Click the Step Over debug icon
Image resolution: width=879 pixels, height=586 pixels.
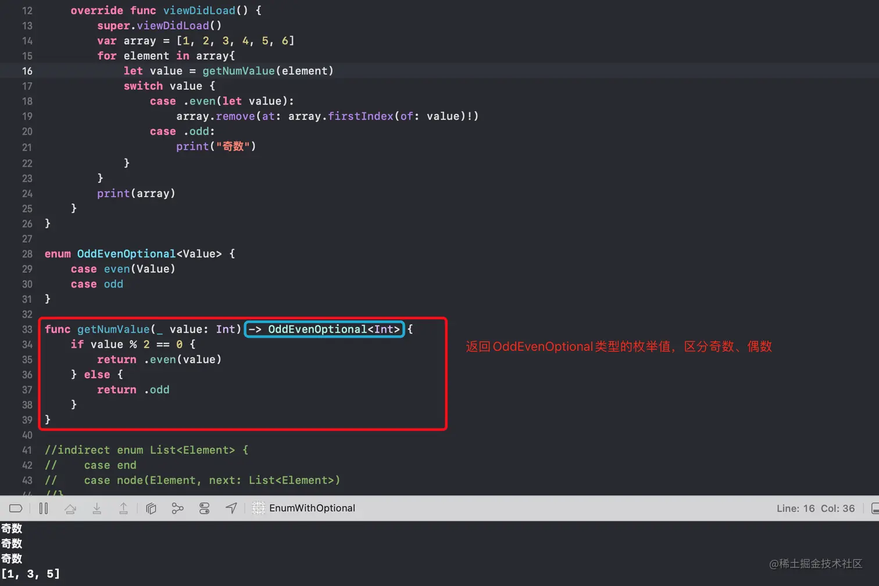click(70, 508)
